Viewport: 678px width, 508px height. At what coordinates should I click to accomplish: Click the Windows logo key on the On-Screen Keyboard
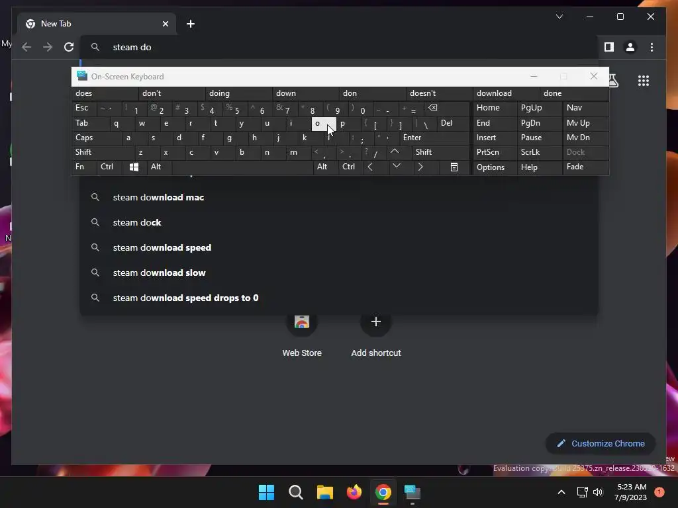[x=134, y=167]
